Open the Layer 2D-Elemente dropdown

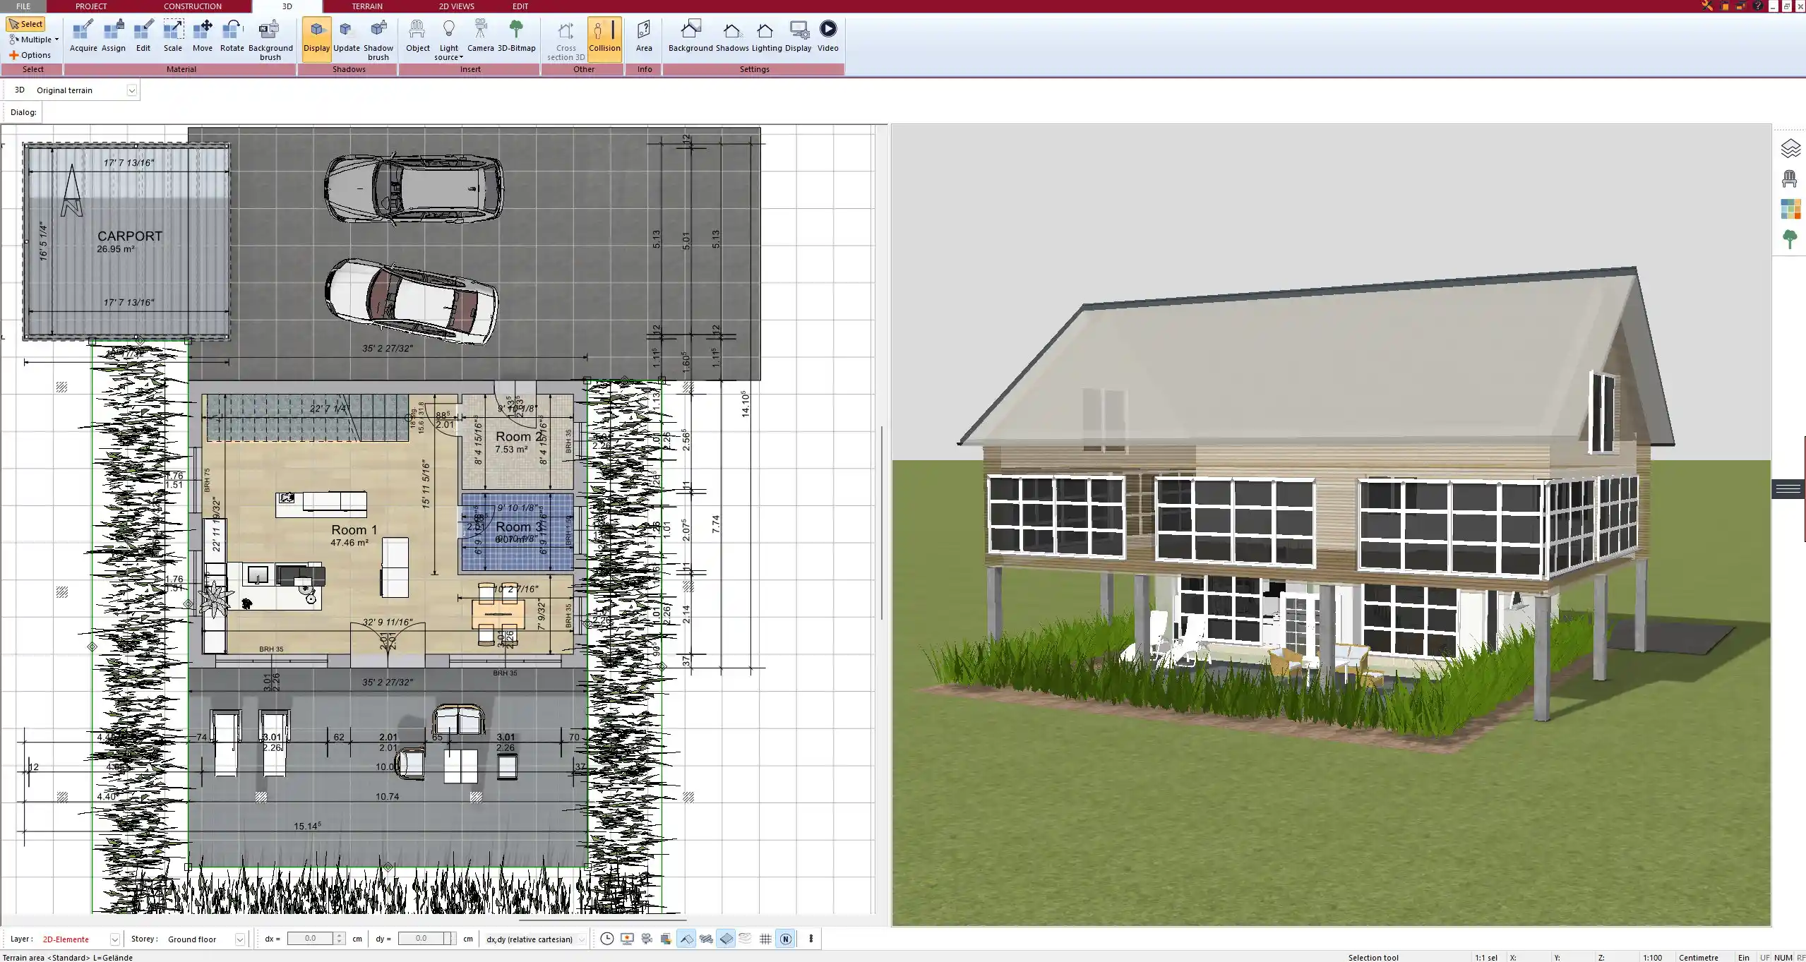[114, 939]
